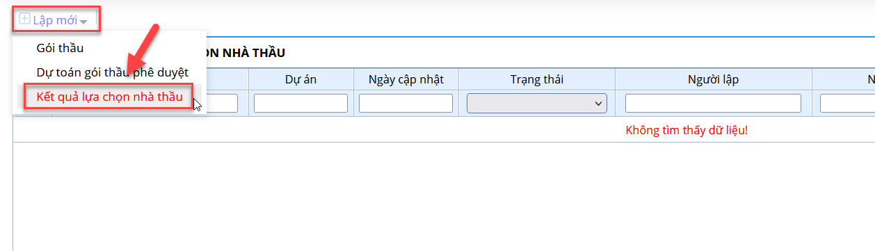This screenshot has height=251, width=875.
Task: Click the plus icon beside Lập mới
Action: [24, 19]
